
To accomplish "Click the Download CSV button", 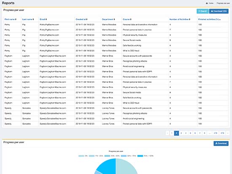I will (x=219, y=11).
